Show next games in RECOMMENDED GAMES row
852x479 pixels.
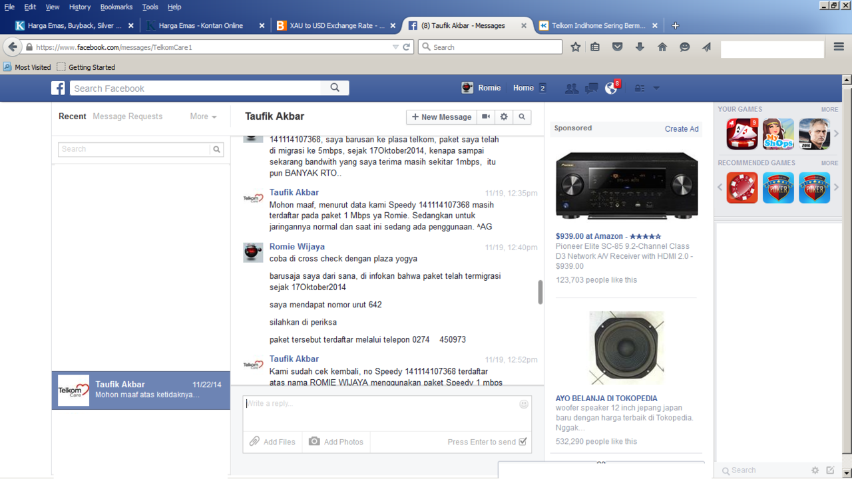tap(837, 188)
